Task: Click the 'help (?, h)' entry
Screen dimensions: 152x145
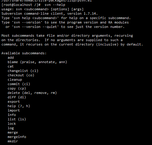Action: click(x=19, y=106)
